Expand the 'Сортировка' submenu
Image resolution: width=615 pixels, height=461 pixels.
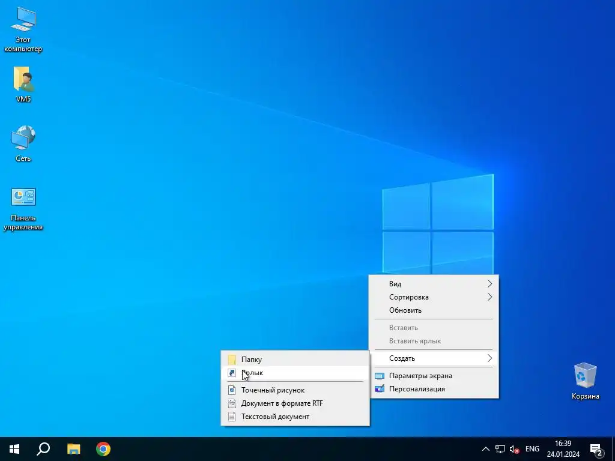(434, 297)
